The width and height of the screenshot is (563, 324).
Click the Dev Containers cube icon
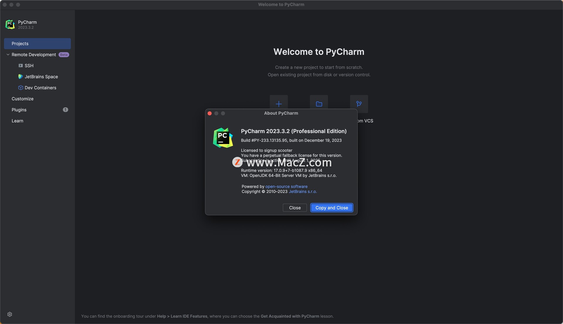[21, 88]
